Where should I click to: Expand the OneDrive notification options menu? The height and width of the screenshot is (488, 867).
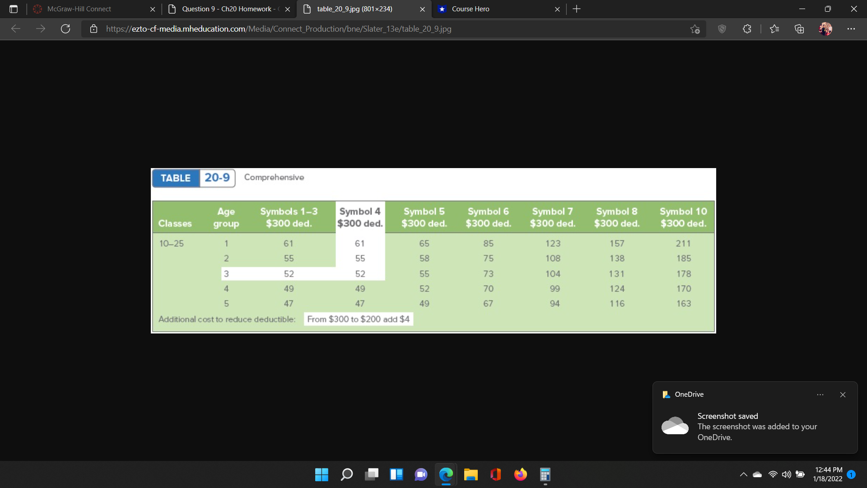(820, 394)
